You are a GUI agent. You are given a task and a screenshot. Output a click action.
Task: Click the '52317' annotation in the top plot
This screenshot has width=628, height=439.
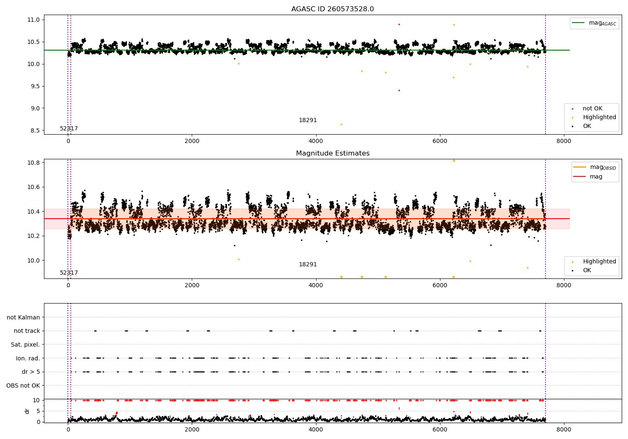(x=69, y=129)
